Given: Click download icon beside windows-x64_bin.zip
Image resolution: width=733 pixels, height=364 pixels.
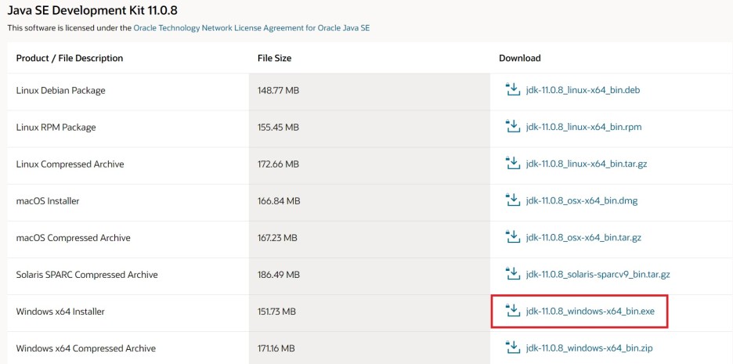Looking at the screenshot, I should click(x=513, y=348).
